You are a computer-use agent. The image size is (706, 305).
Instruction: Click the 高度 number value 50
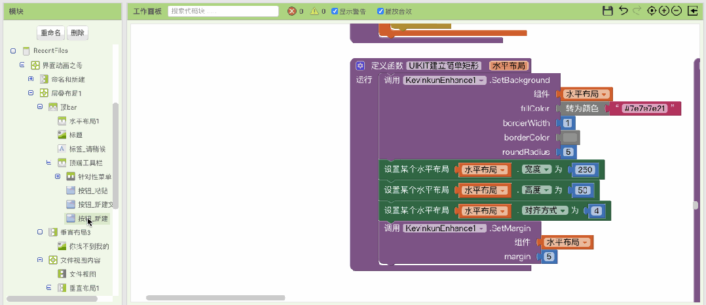[583, 191]
